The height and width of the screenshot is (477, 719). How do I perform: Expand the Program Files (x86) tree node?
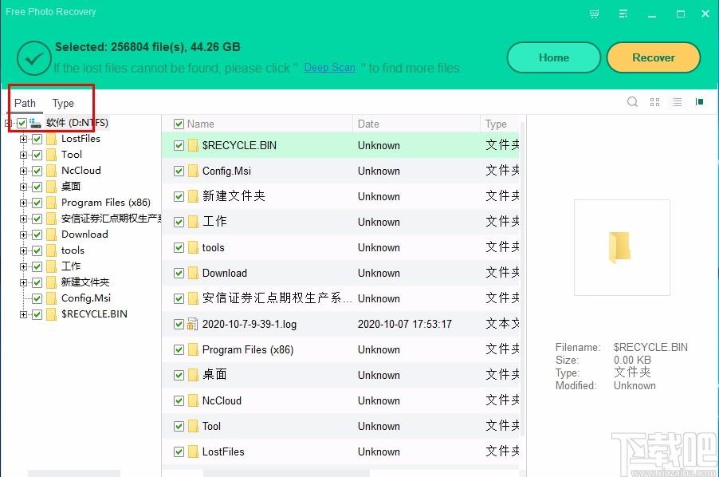click(x=23, y=203)
